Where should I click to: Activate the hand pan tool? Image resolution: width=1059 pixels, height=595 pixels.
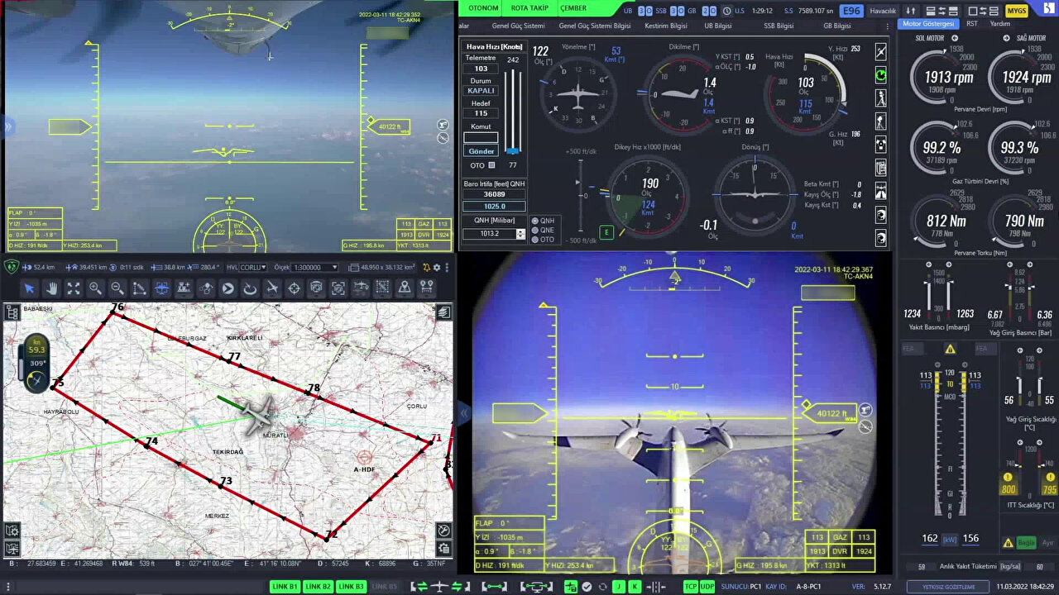(51, 288)
